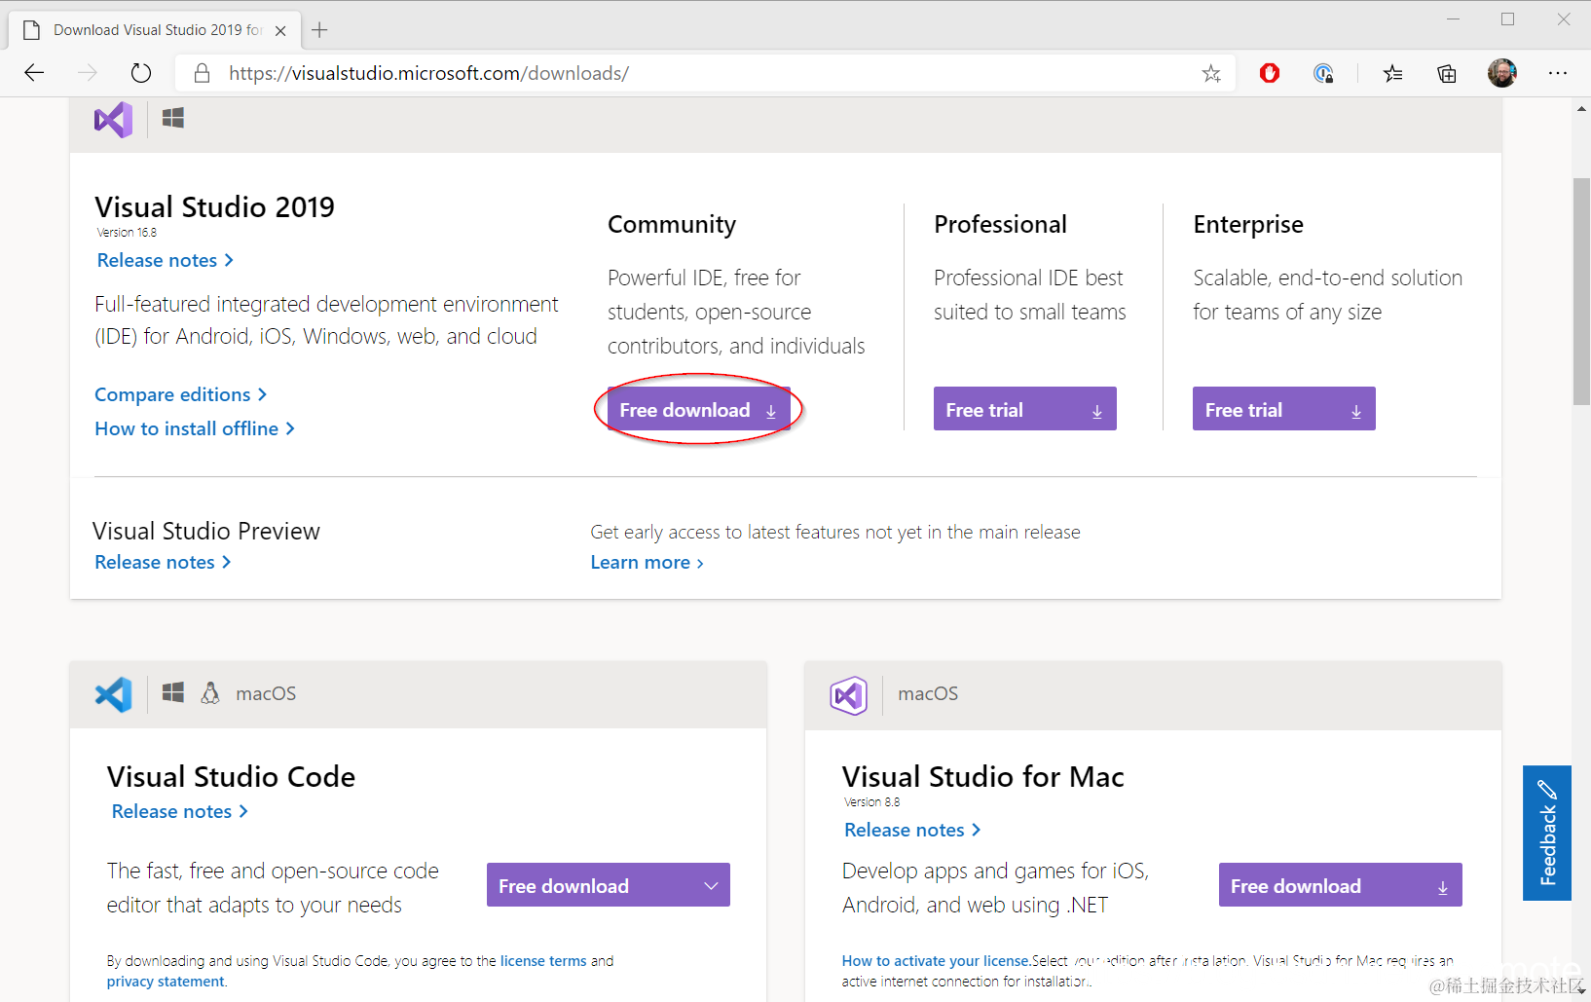Viewport: 1591px width, 1002px height.
Task: Open the Favorites list icon
Action: click(1393, 73)
